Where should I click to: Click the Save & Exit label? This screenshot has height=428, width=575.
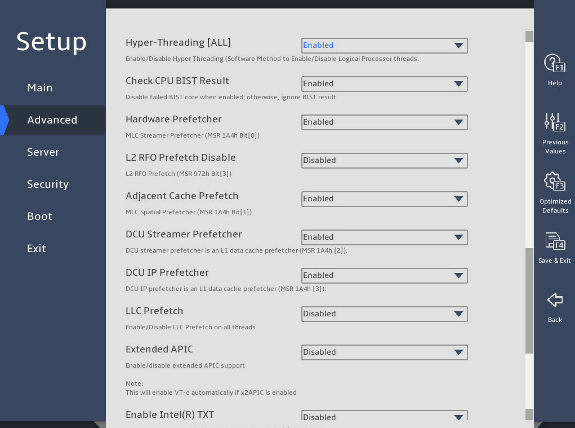[555, 261]
